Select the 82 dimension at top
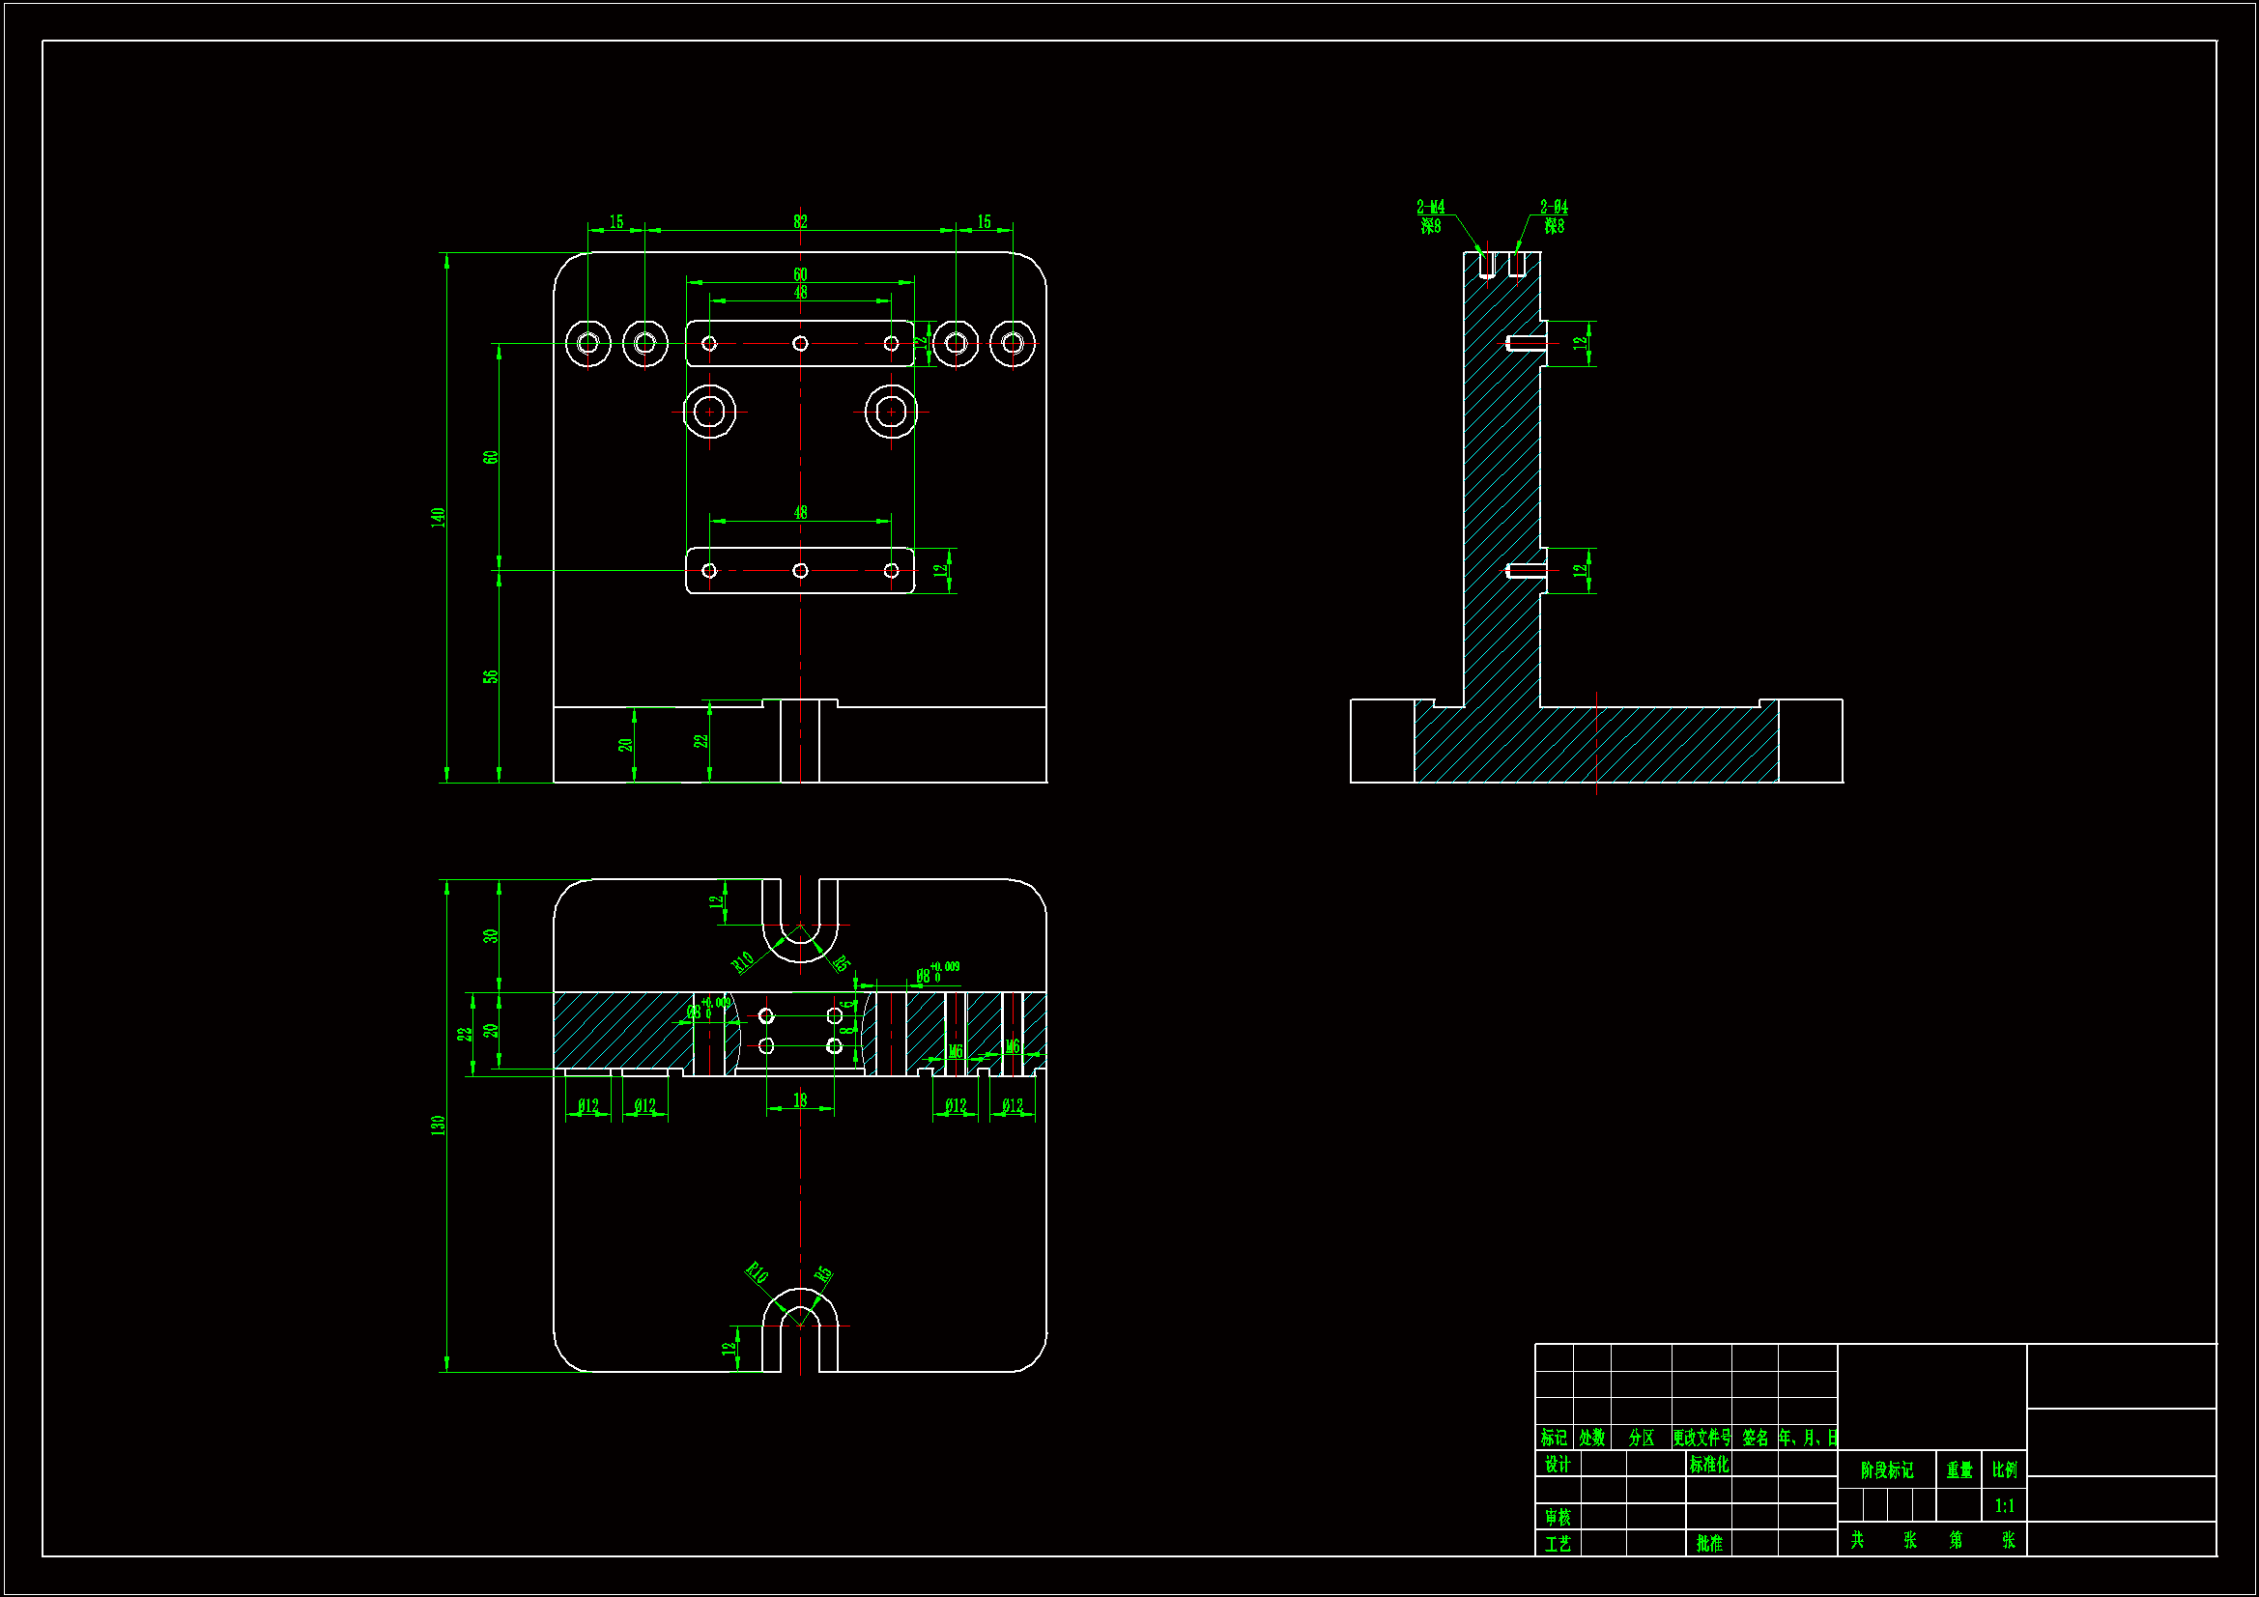 [x=800, y=221]
